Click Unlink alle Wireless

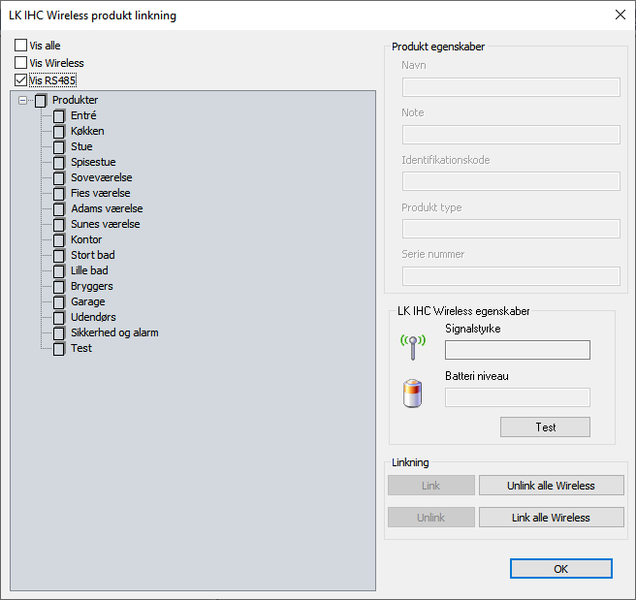pos(552,486)
